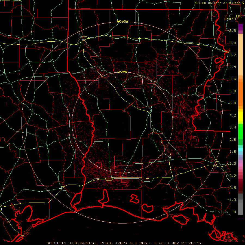Click the 0.2 scale label
The image size is (245, 245).
pyautogui.click(x=233, y=176)
